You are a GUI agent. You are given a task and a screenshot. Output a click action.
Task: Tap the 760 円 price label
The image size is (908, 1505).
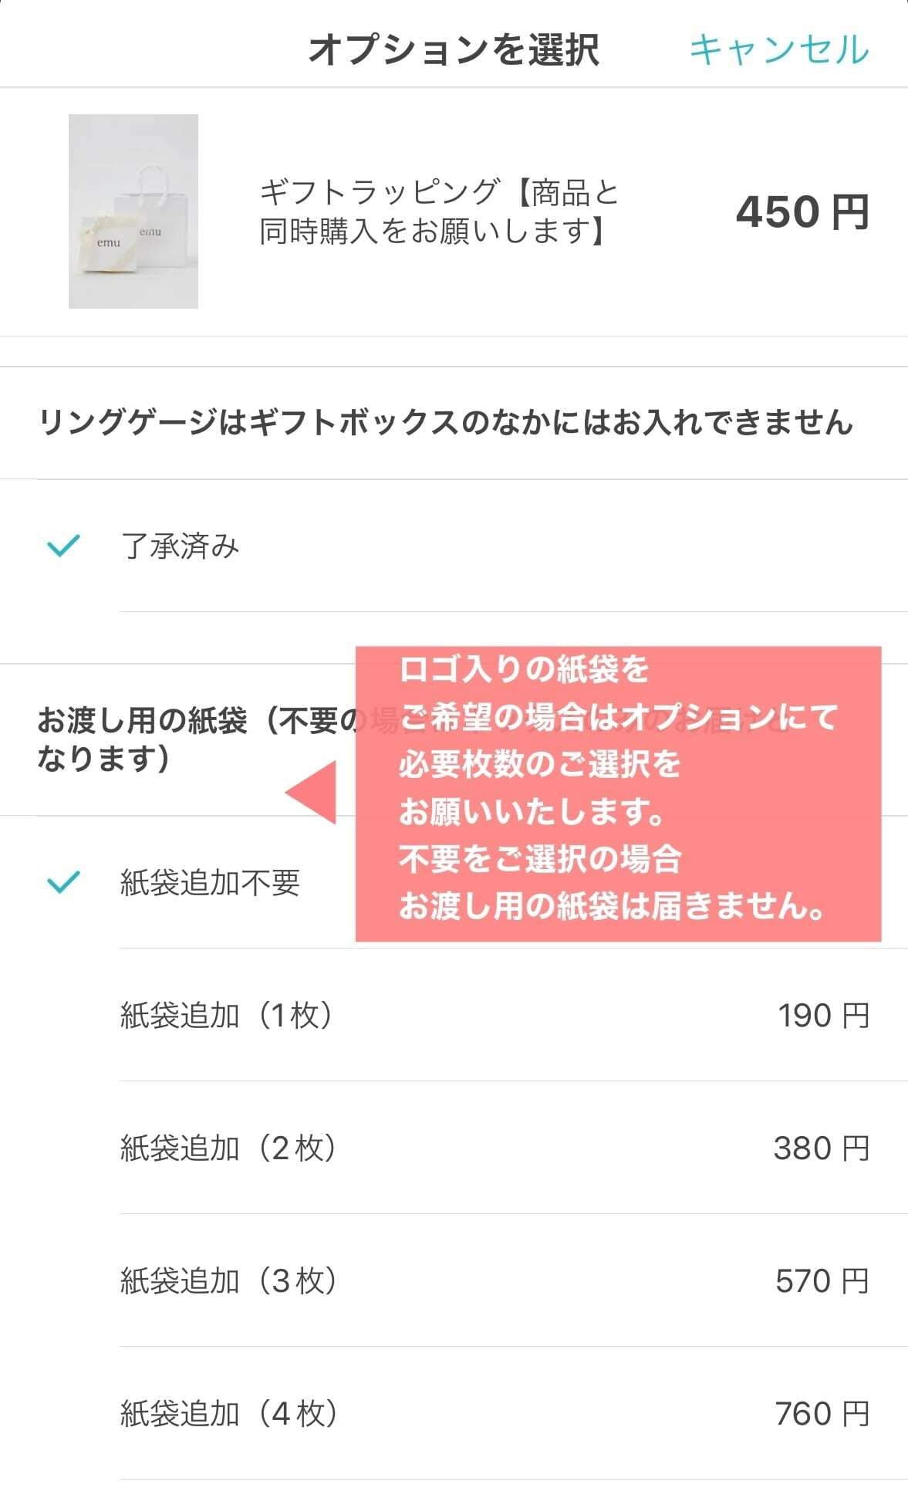coord(822,1414)
